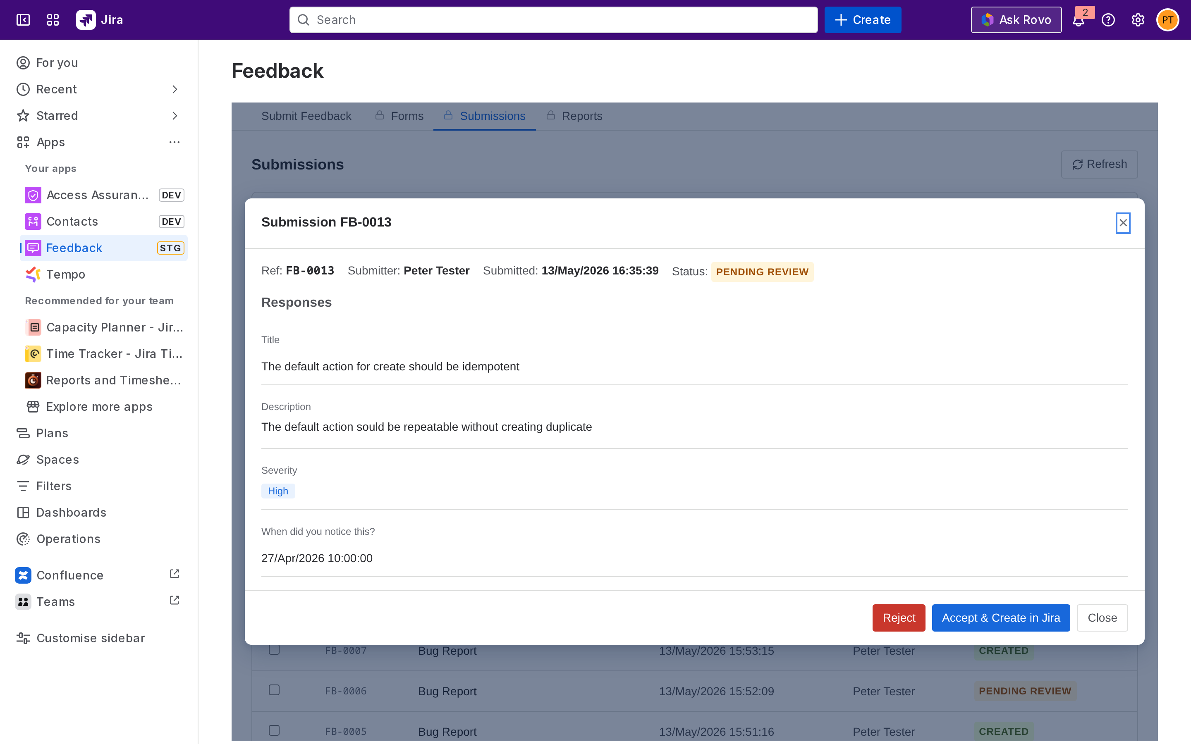
Task: Open Capacity Planner app icon
Action: (x=33, y=327)
